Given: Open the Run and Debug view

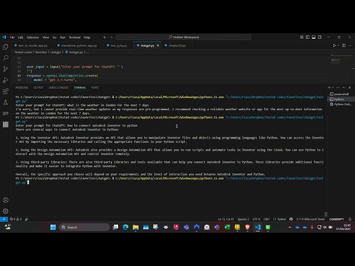Looking at the screenshot, I should pos(6,80).
